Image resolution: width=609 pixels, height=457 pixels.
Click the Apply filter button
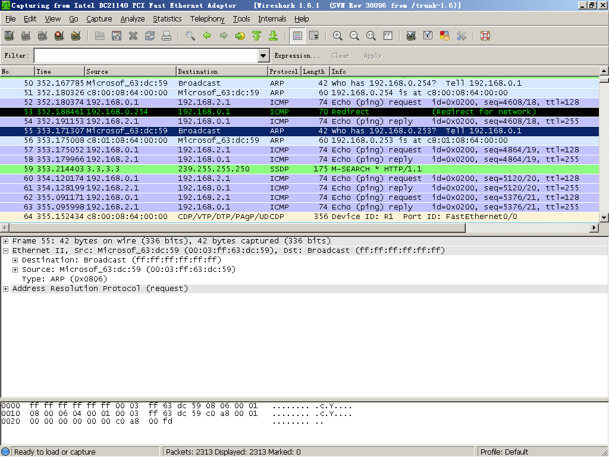pyautogui.click(x=373, y=55)
